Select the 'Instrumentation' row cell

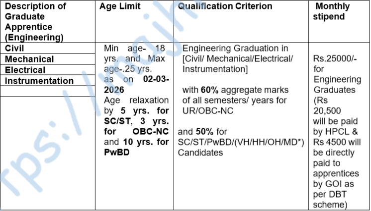(39, 81)
